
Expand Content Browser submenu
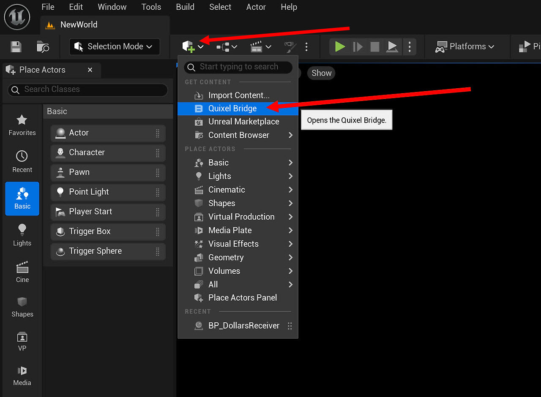pos(238,135)
